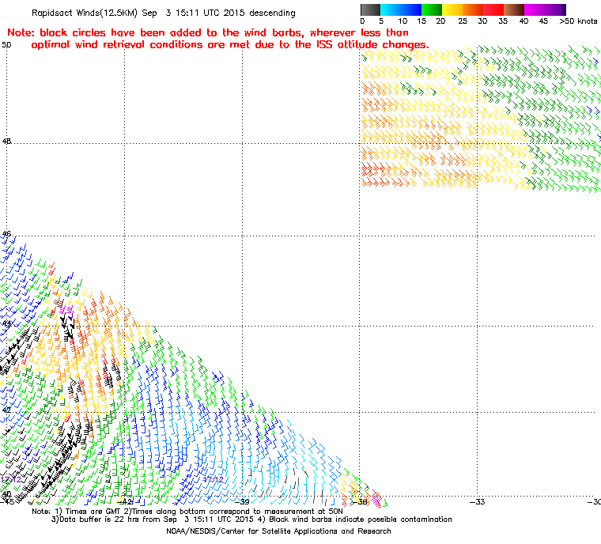Click the red 'Note: black circles have been added' line
Screen dimensions: 601x544
pyautogui.click(x=208, y=32)
